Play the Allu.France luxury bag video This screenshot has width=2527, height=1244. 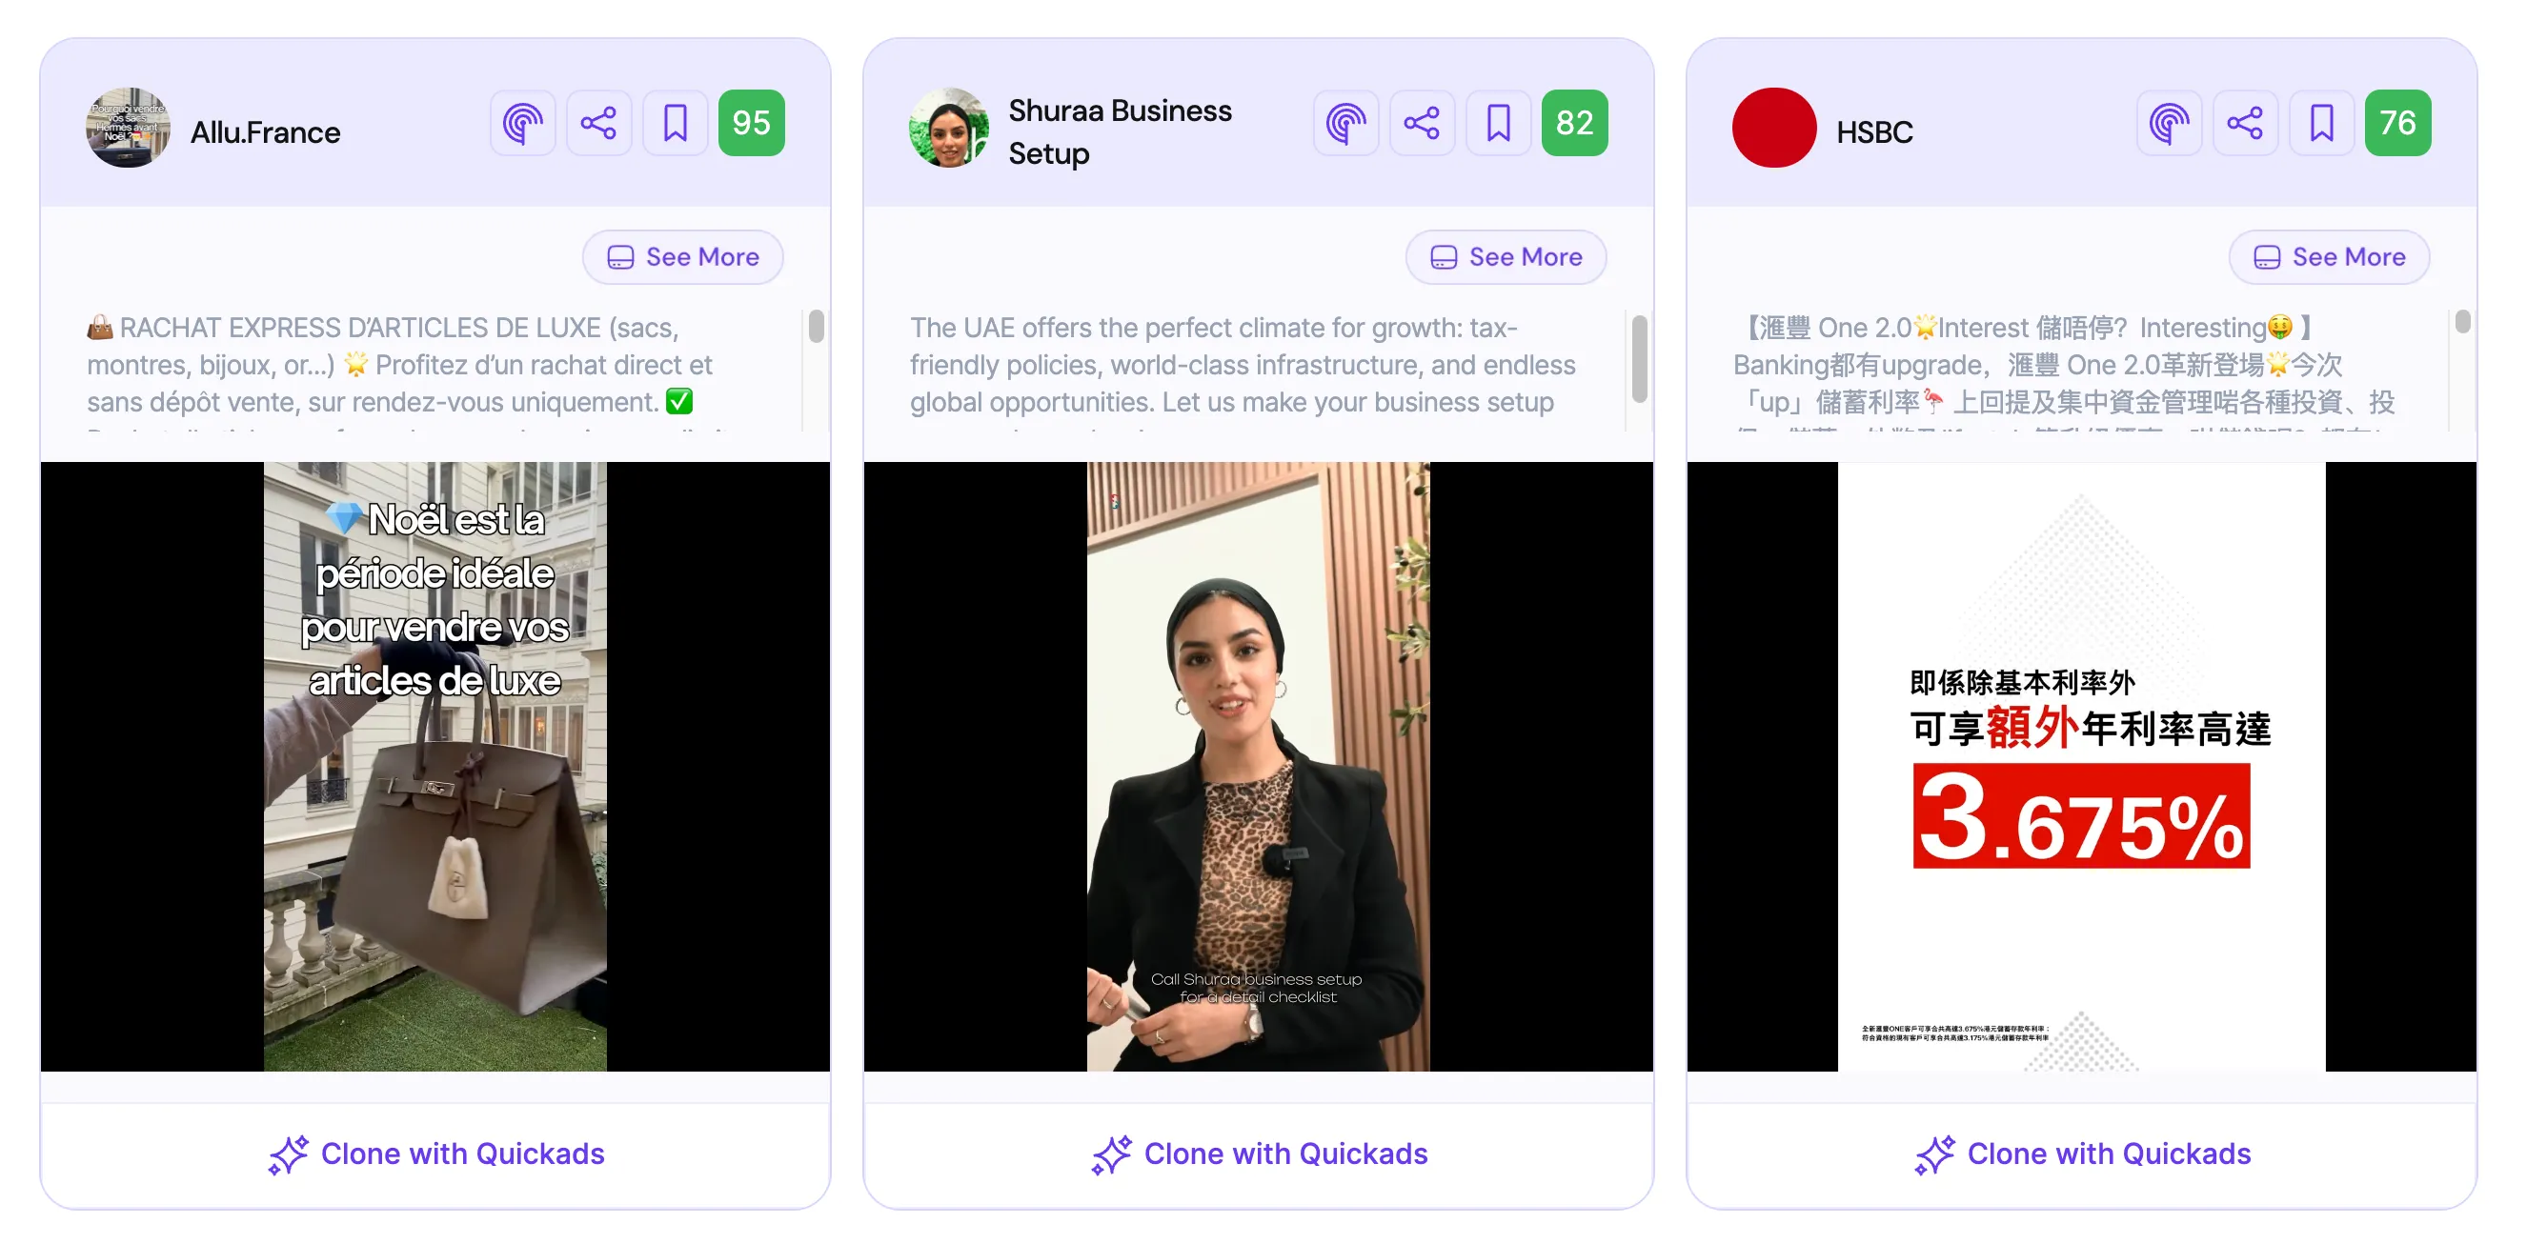(435, 767)
